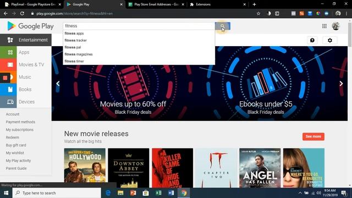Click the See more button
Image resolution: width=352 pixels, height=198 pixels.
(313, 136)
